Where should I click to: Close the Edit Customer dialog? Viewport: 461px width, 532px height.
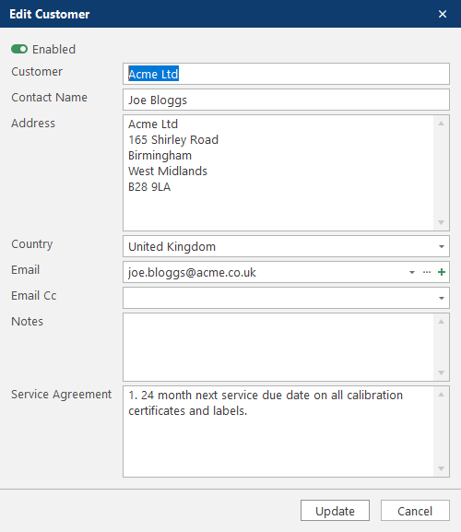(x=443, y=14)
